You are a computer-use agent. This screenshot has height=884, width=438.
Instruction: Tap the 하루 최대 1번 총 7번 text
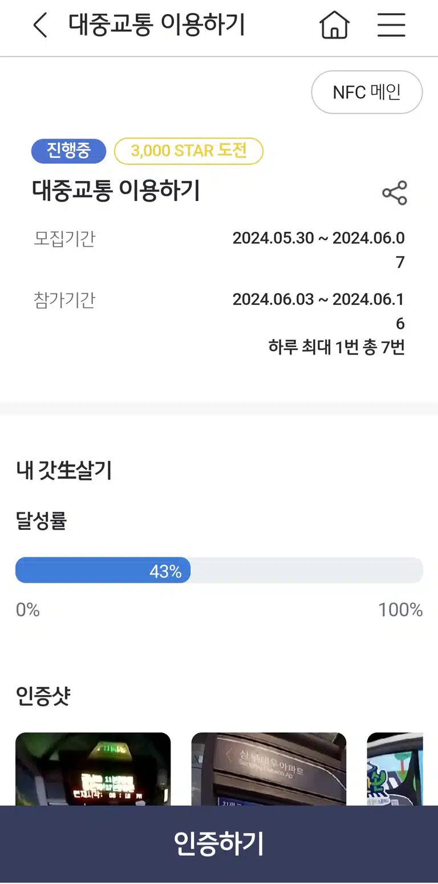(336, 347)
